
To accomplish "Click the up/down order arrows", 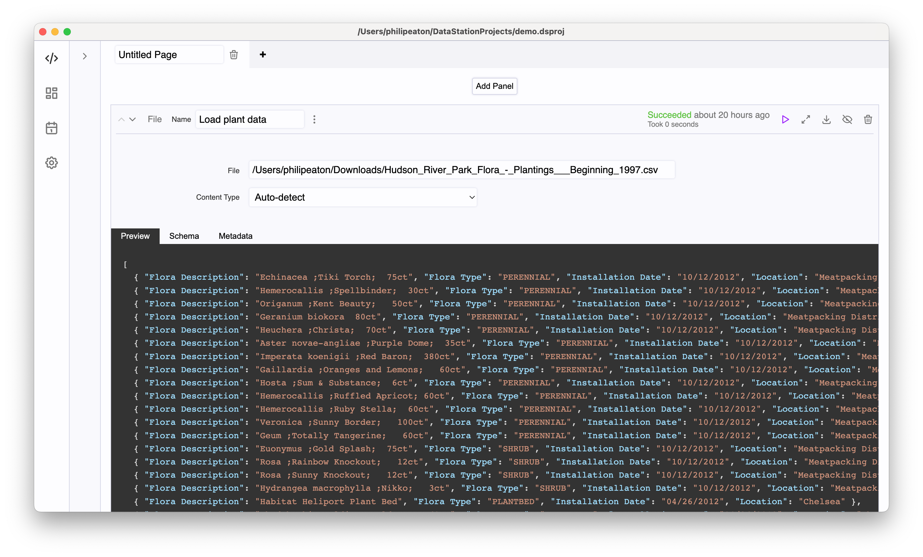I will 127,119.
